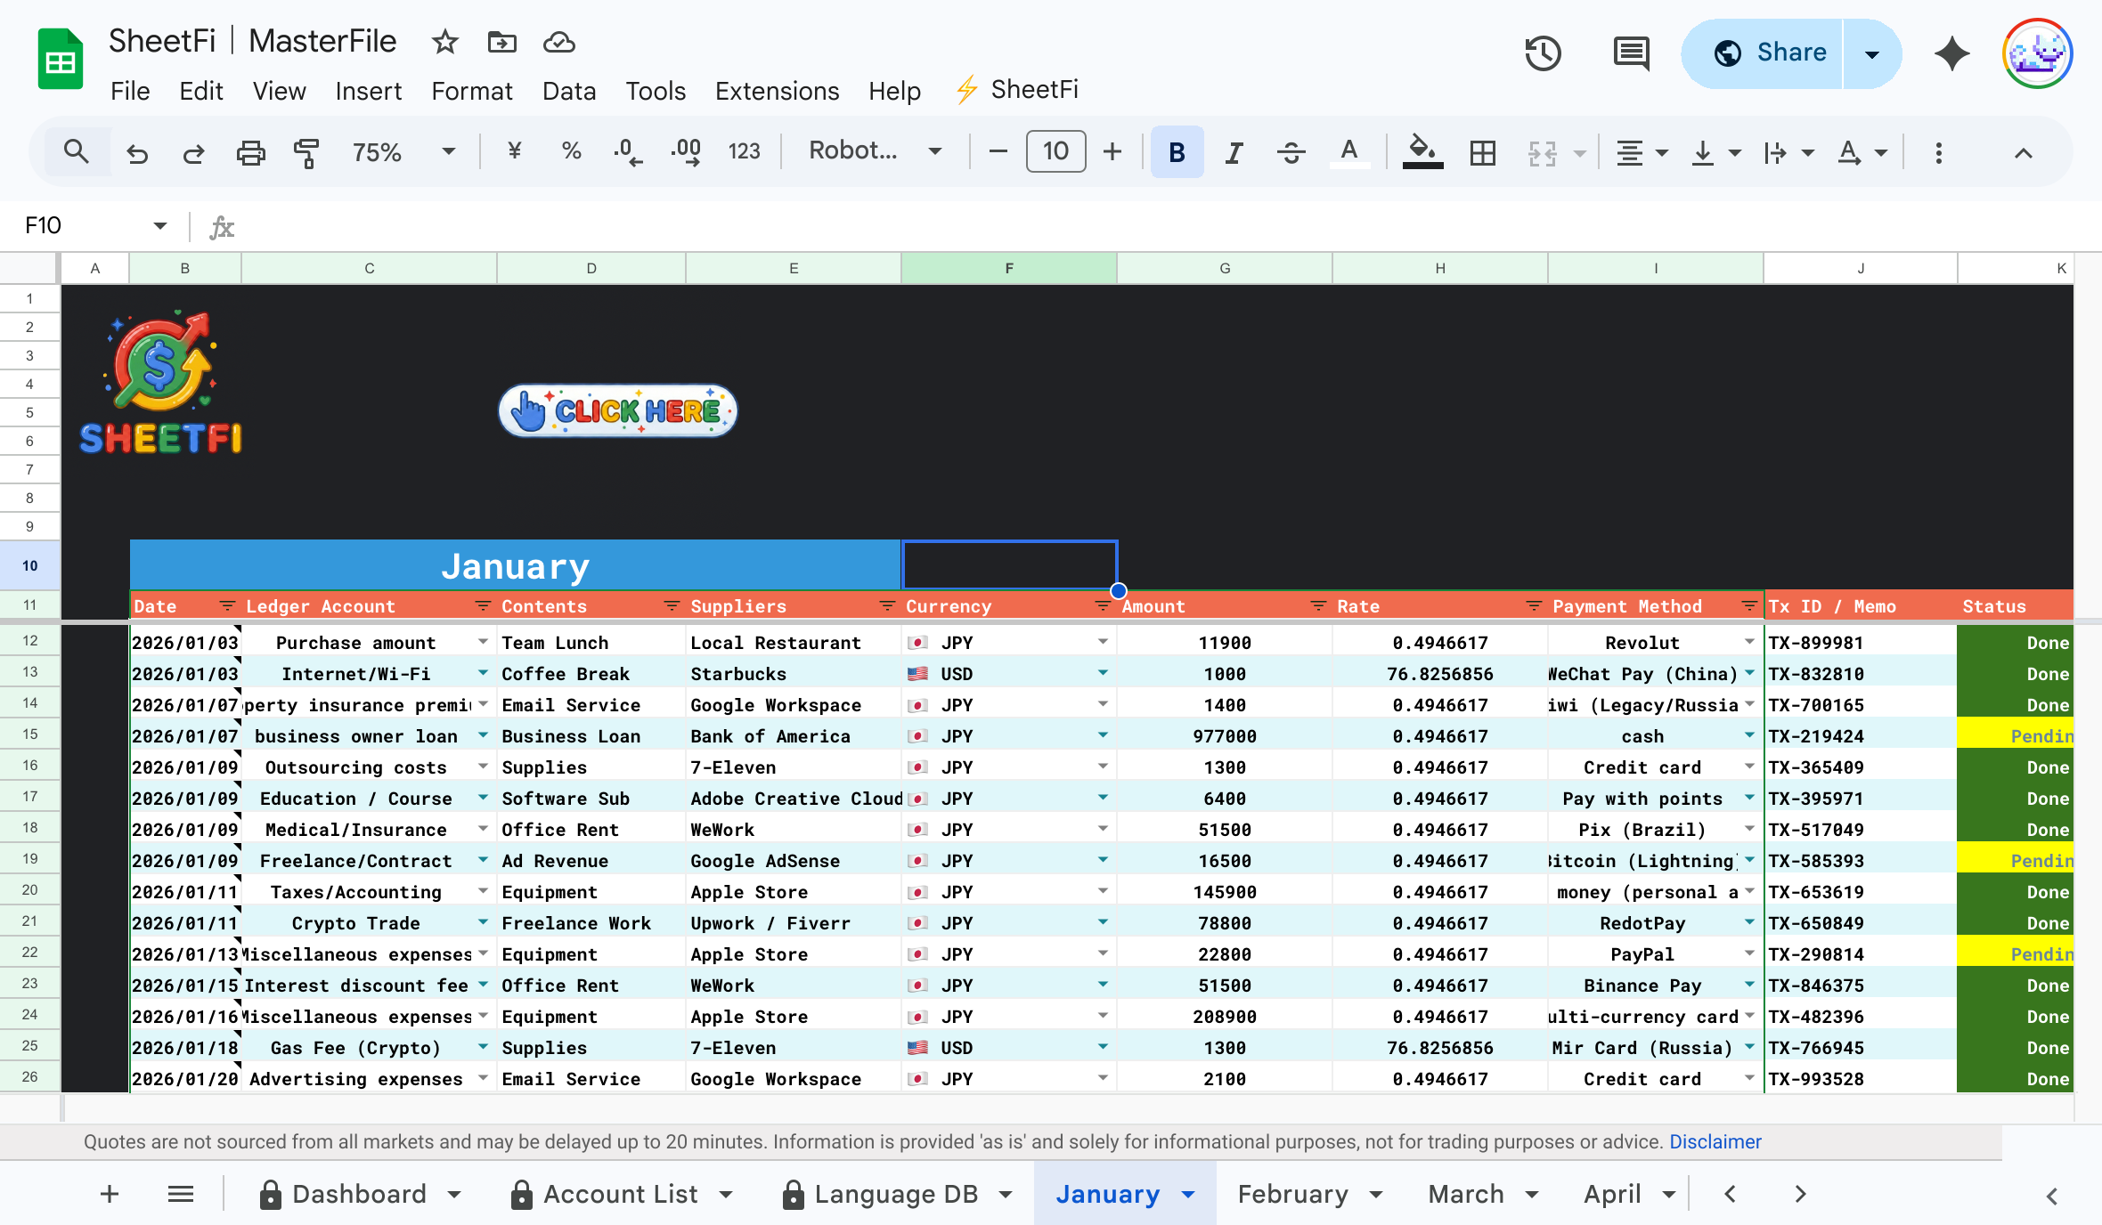Toggle italic formatting on
This screenshot has width=2102, height=1225.
tap(1234, 152)
